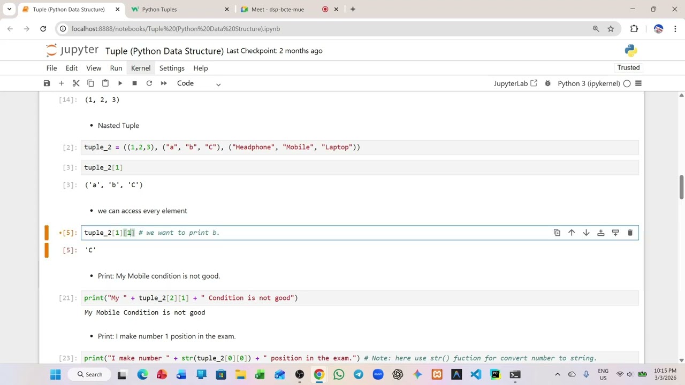Paste cell using the clipboard toolbar icon
Screen dimensions: 685x385
105,83
